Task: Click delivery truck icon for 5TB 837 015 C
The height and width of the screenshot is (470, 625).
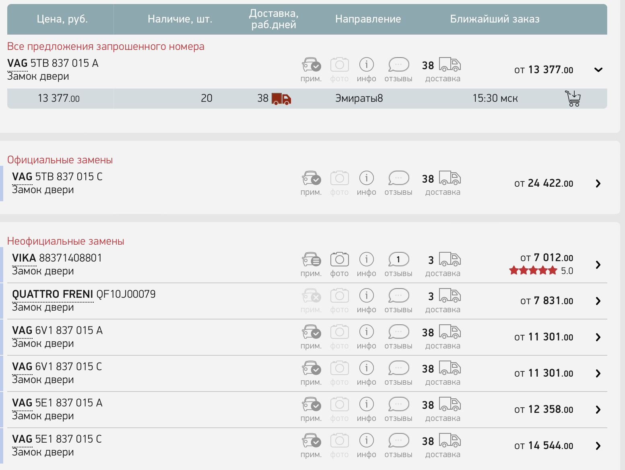Action: click(x=450, y=178)
